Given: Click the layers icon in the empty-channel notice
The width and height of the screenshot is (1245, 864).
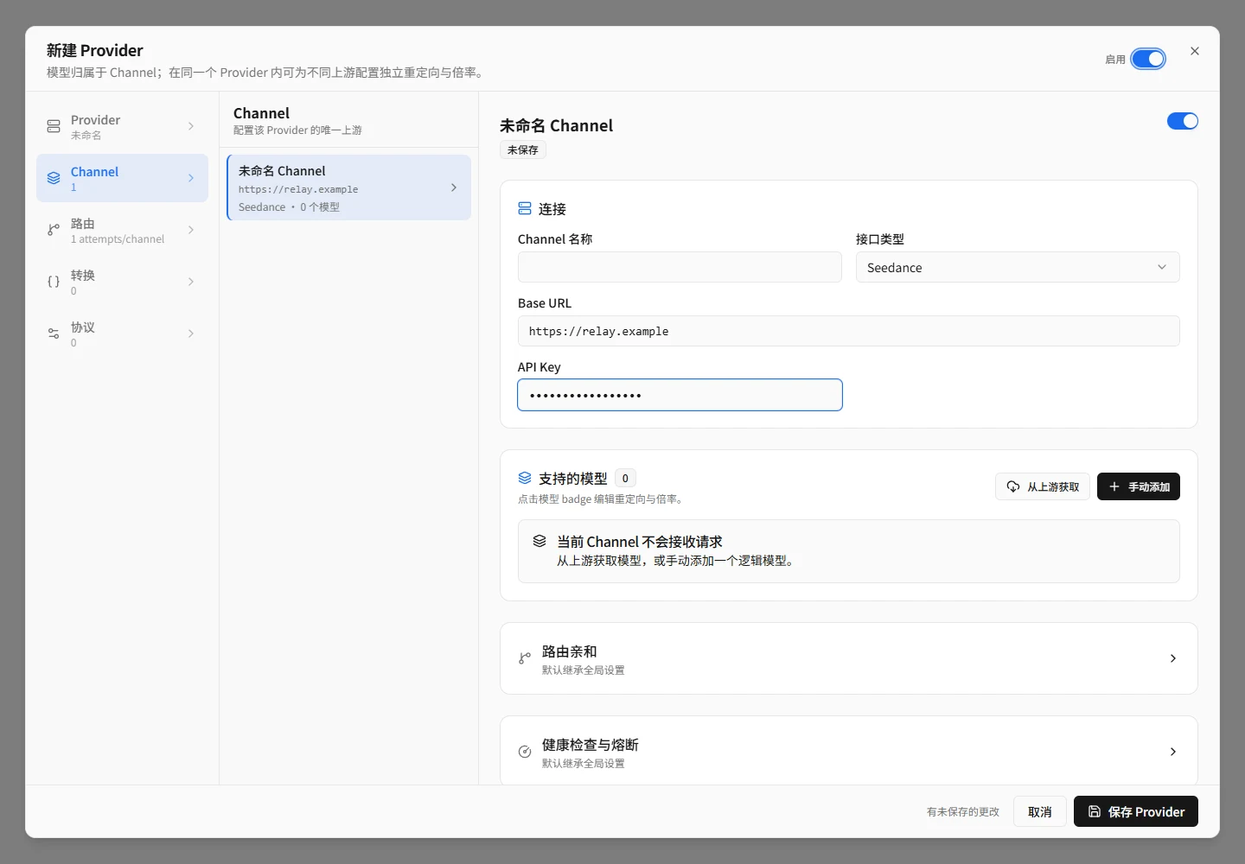Looking at the screenshot, I should coord(539,541).
